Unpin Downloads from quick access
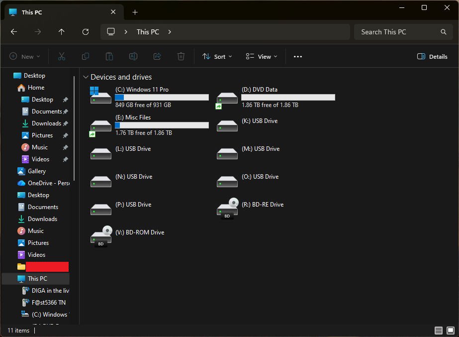The width and height of the screenshot is (459, 337). tap(66, 123)
